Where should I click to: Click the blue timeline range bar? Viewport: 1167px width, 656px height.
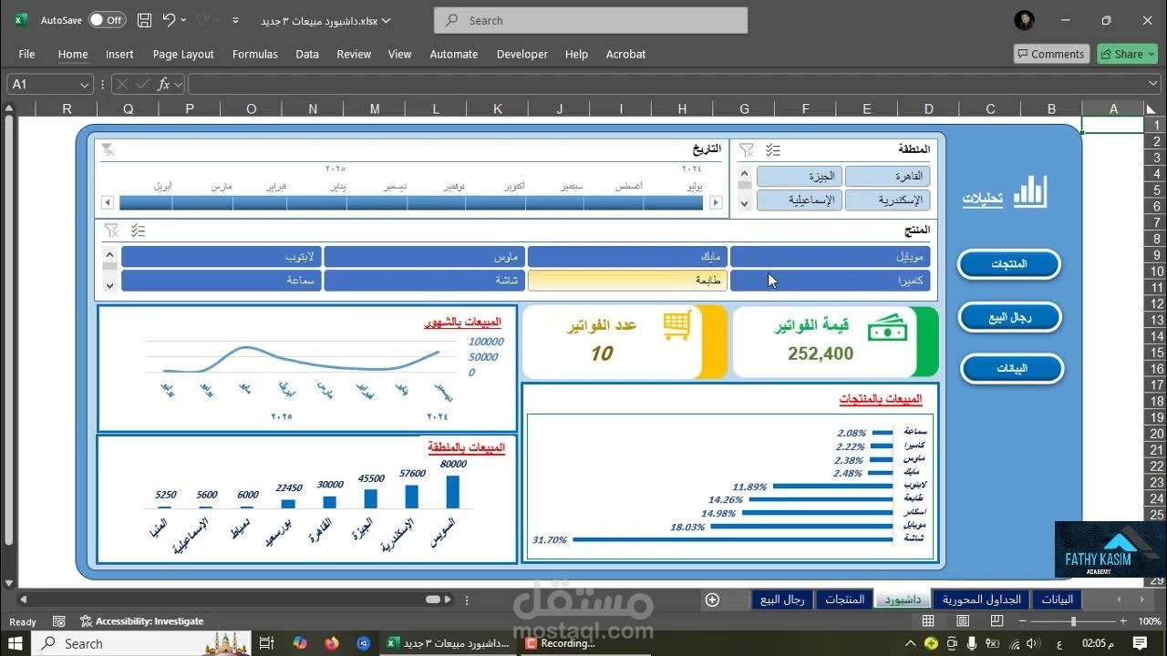(411, 202)
